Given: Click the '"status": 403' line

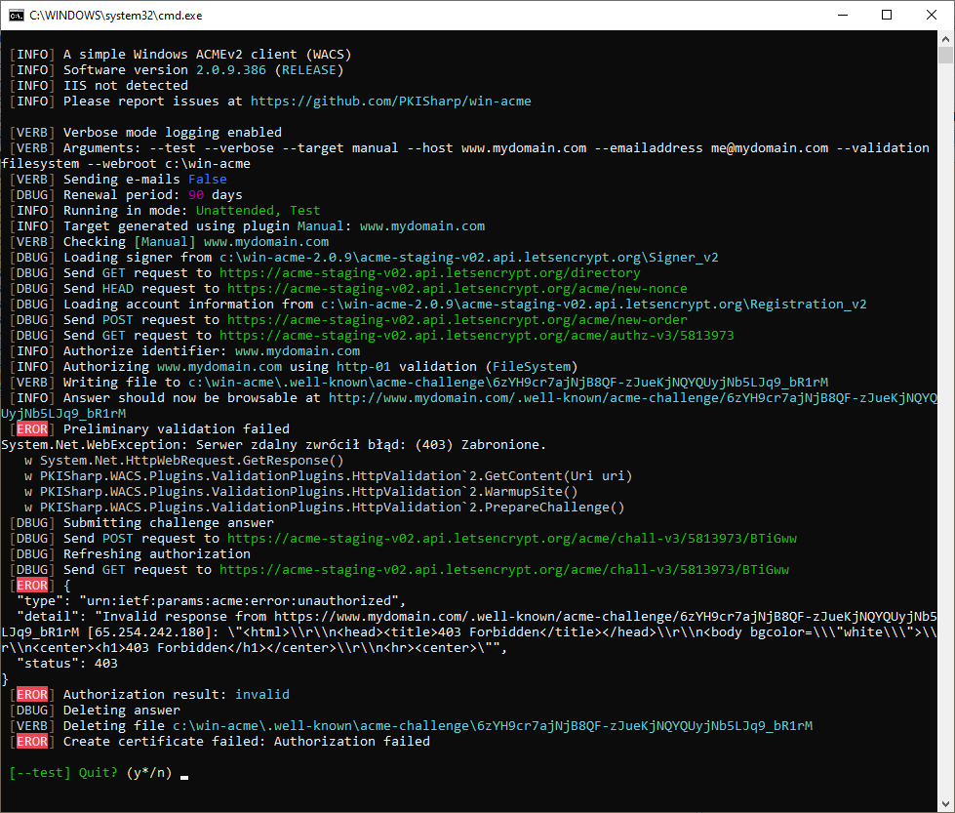Looking at the screenshot, I should point(67,663).
